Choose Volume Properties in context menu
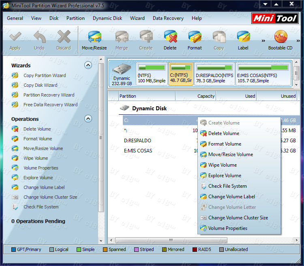Screen dimensions: 304x266 239,228
